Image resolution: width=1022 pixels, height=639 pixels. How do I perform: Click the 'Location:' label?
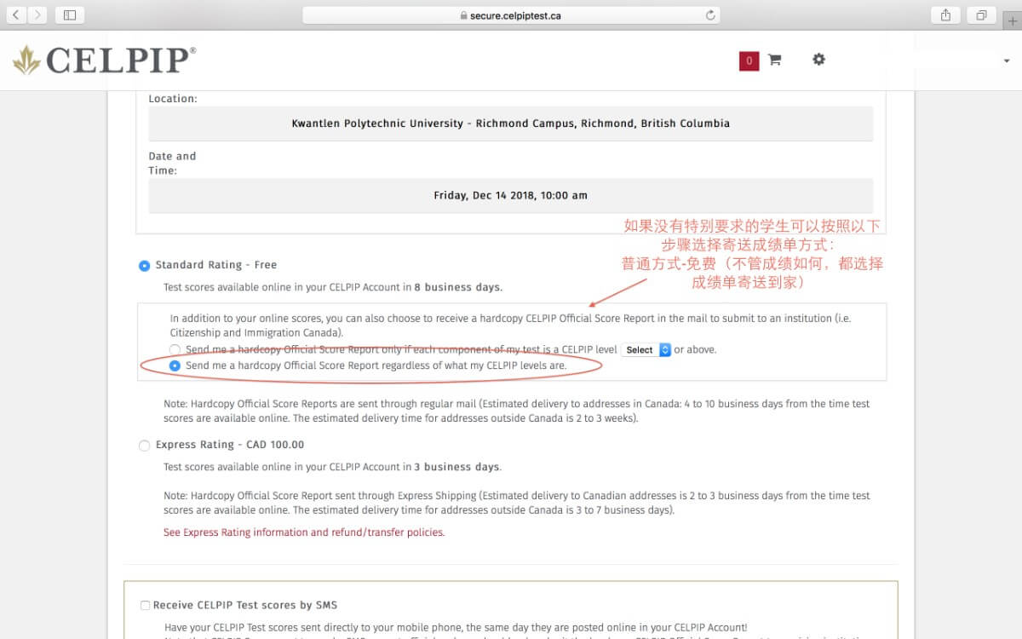pyautogui.click(x=173, y=99)
